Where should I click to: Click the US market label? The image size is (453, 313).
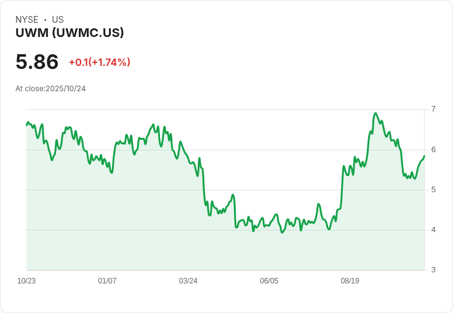[58, 20]
